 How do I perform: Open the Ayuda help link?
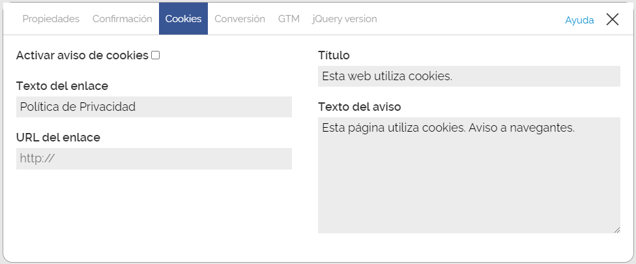pos(579,20)
